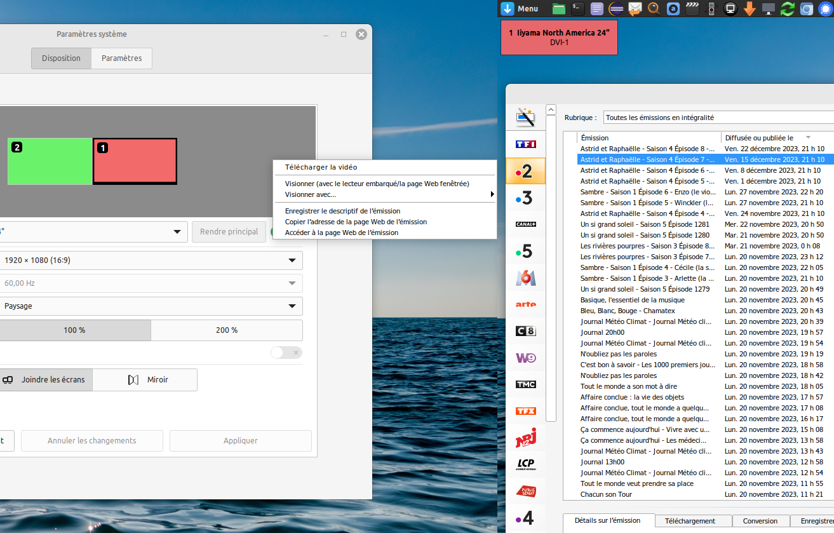Click the Appliquer button

click(x=240, y=440)
